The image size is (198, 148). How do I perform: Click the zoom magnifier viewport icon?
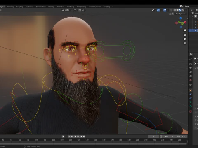point(185,30)
